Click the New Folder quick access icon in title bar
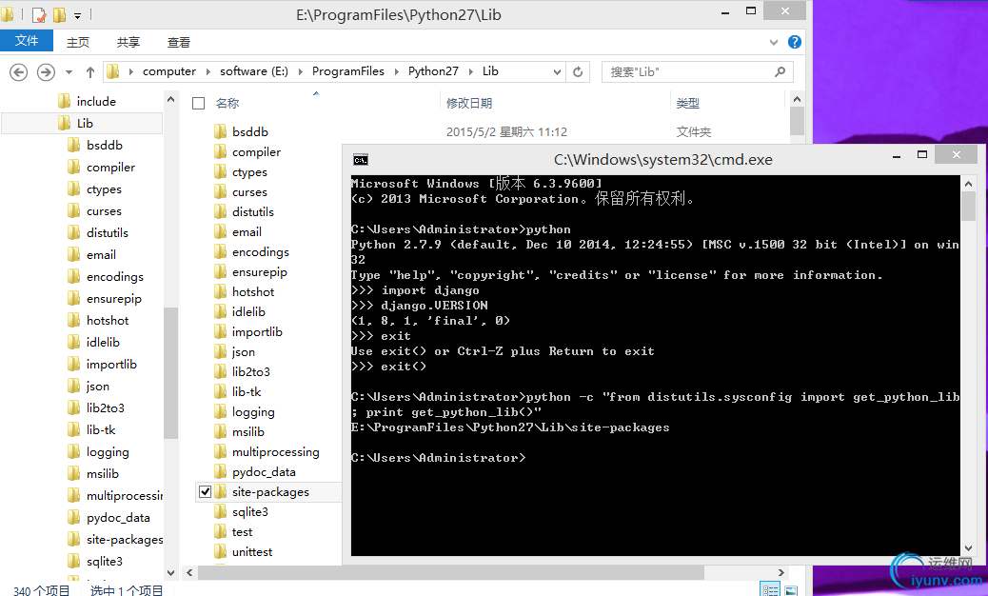Screen dimensions: 988x596 60,14
